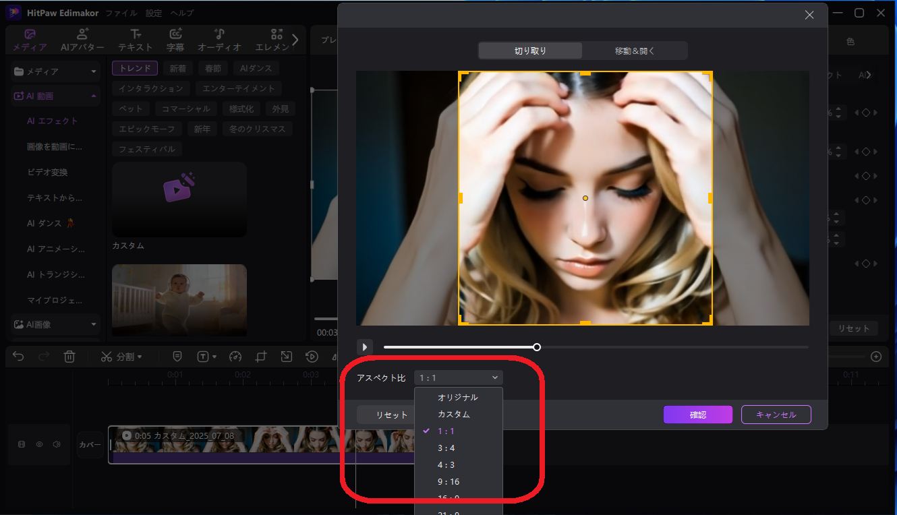The image size is (897, 515).
Task: Open the ファイル menu
Action: [122, 12]
